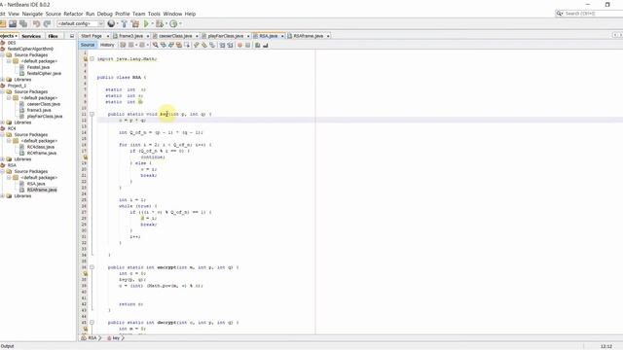This screenshot has width=623, height=350.
Task: Click the Save All toolbar icon
Action: click(x=23, y=23)
